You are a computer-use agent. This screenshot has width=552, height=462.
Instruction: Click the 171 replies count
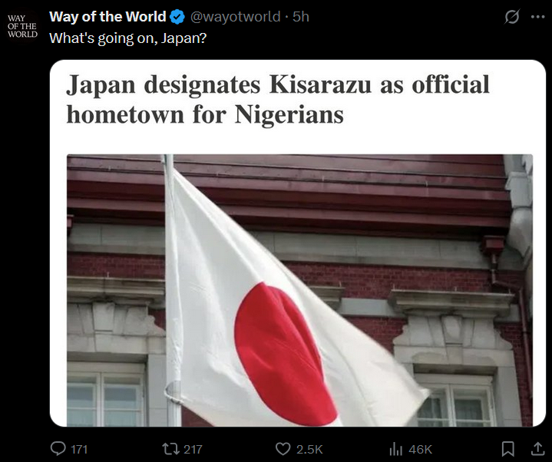click(79, 449)
